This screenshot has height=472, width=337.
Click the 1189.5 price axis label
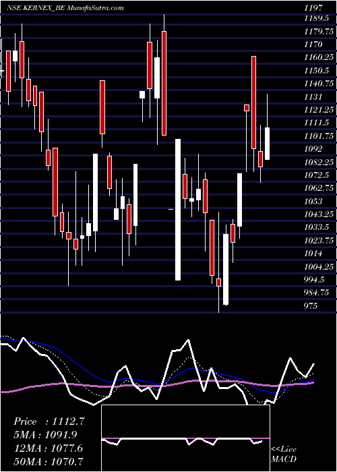pos(317,18)
